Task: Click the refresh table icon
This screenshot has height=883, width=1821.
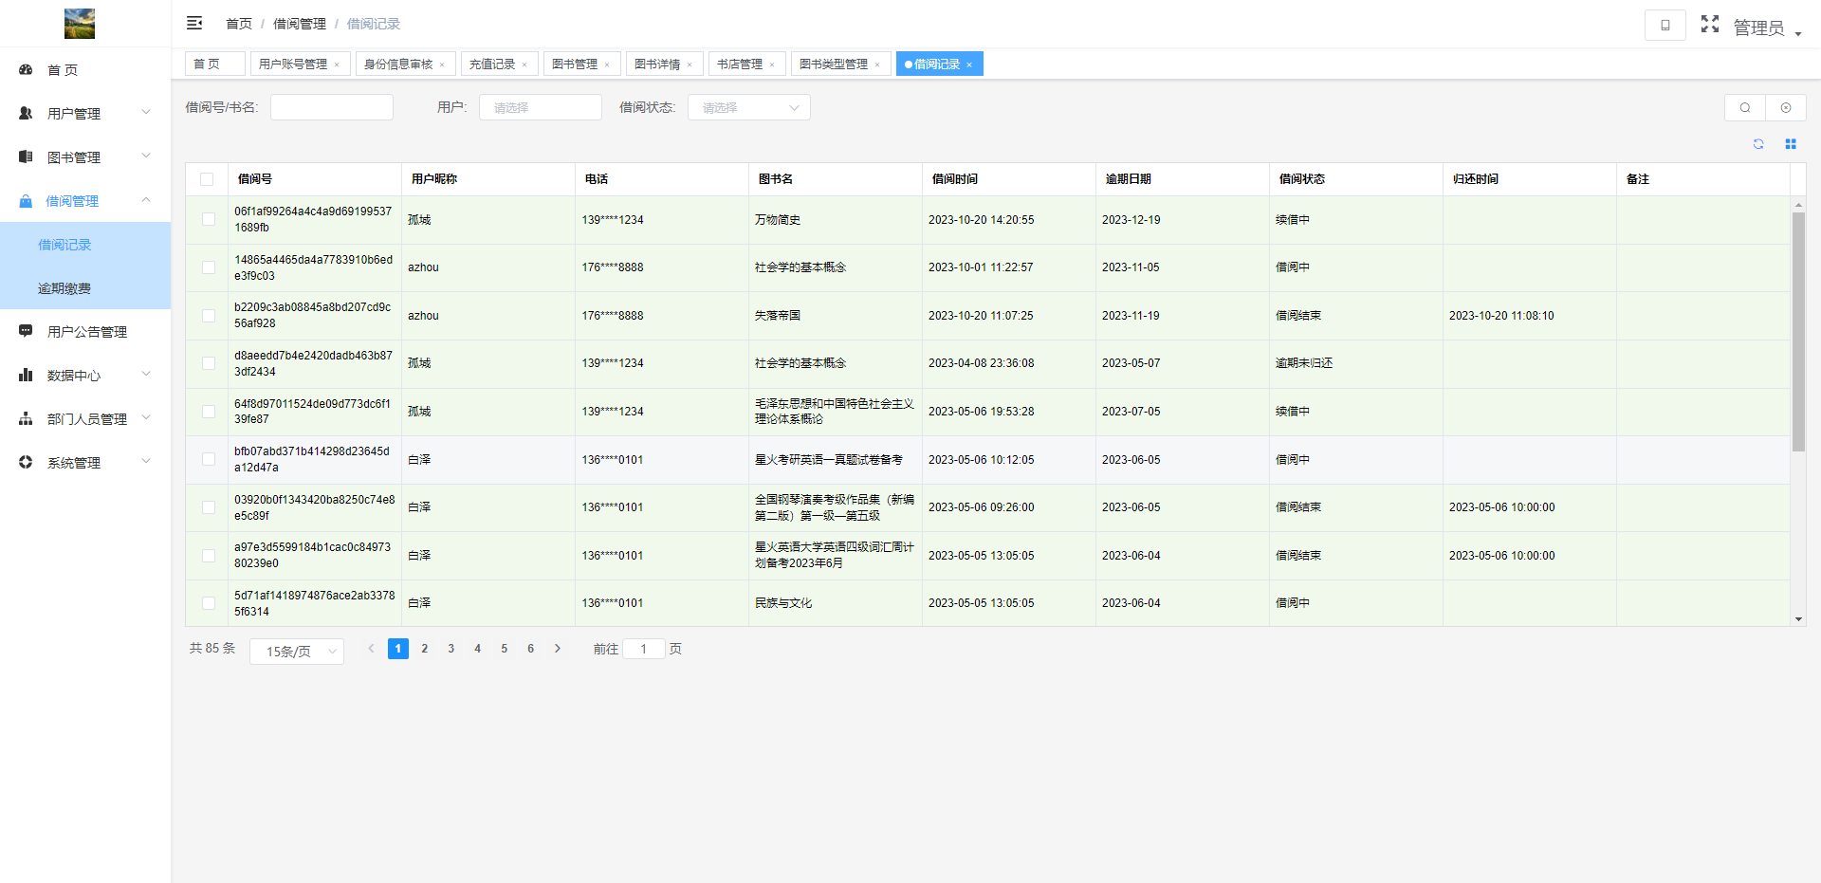Action: pyautogui.click(x=1758, y=144)
